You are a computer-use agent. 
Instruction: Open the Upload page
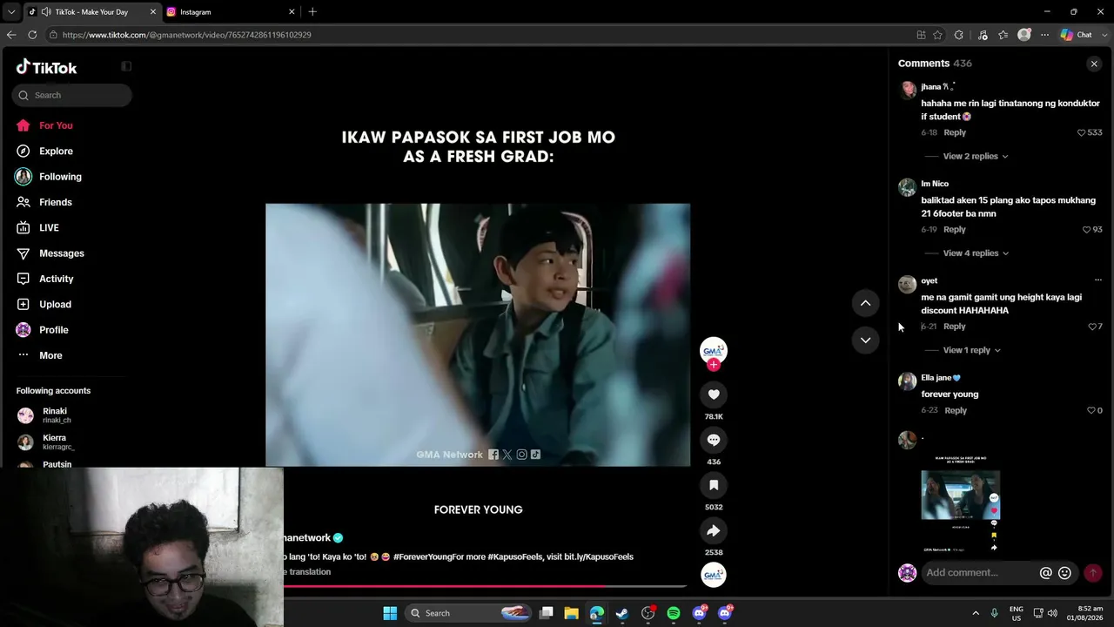click(x=55, y=304)
